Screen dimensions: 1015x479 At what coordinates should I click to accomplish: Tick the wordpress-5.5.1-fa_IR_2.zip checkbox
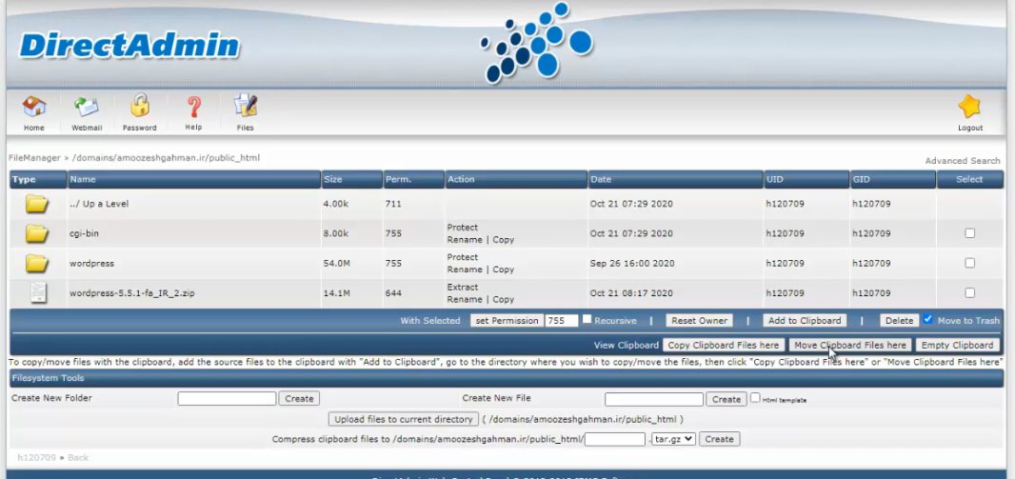pos(969,292)
